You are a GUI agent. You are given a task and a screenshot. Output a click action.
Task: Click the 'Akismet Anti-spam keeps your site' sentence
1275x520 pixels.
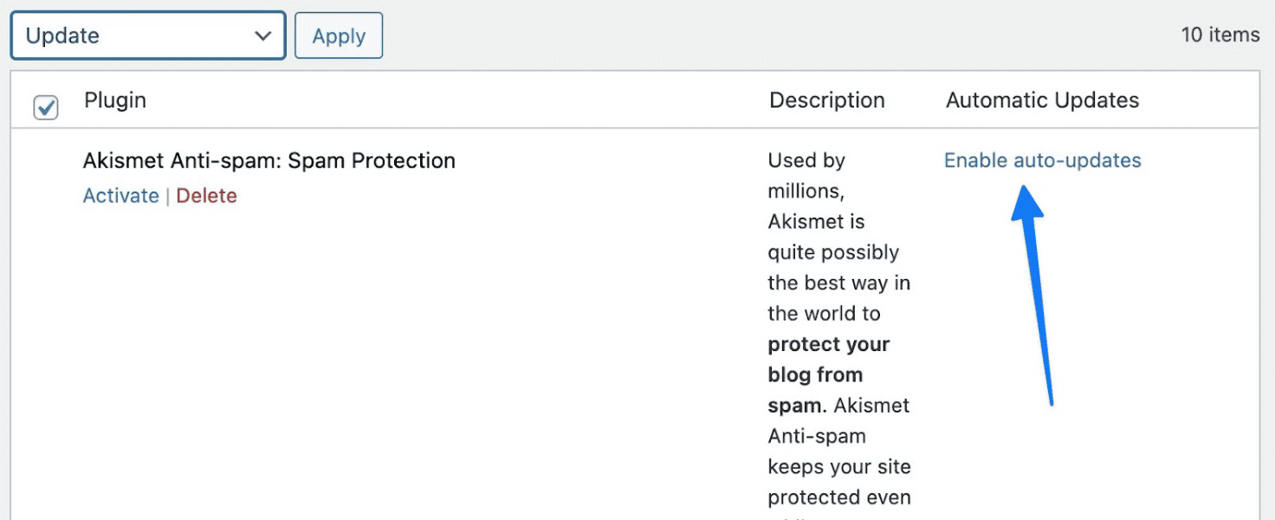pos(838,452)
